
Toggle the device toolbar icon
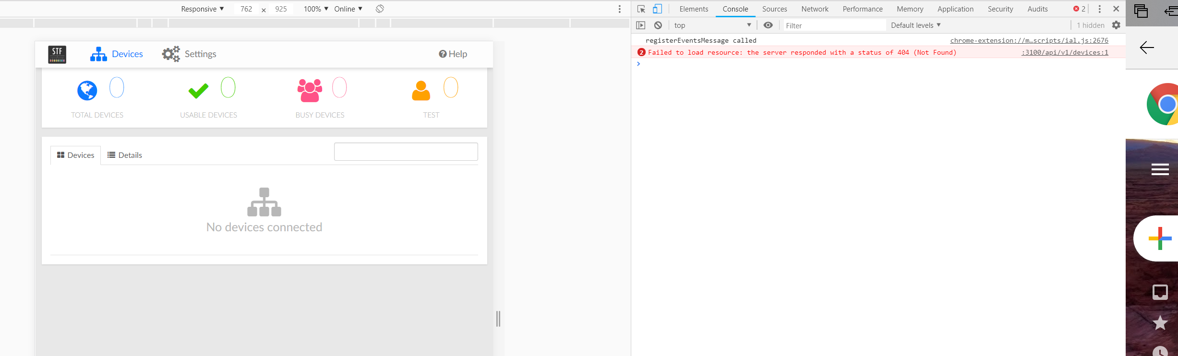pyautogui.click(x=657, y=9)
